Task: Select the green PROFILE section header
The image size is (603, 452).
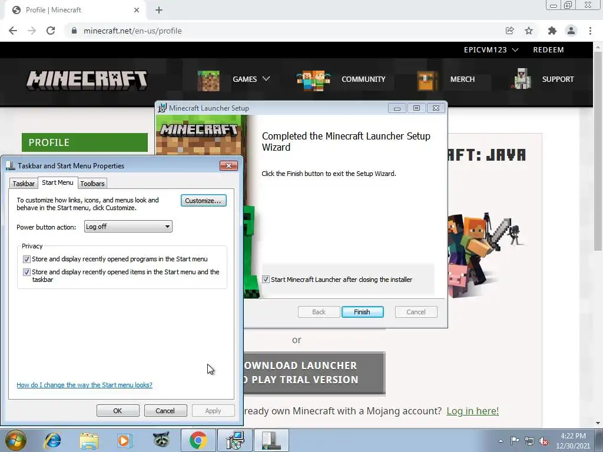Action: [85, 142]
